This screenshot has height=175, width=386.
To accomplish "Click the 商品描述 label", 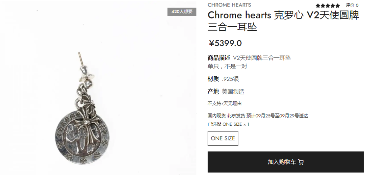I will (219, 58).
